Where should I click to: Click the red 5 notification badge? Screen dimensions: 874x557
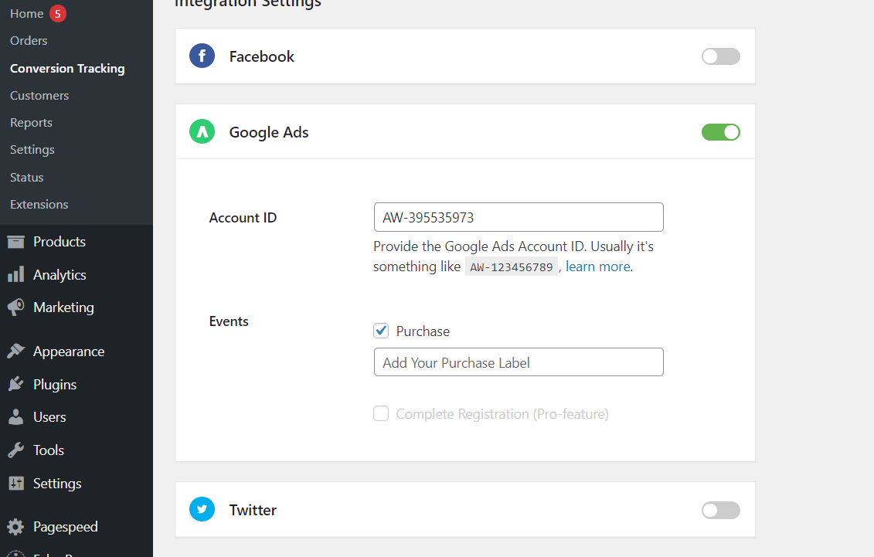(x=57, y=13)
